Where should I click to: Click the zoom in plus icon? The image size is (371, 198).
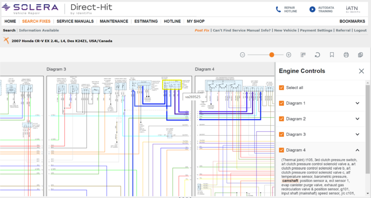coord(288,55)
